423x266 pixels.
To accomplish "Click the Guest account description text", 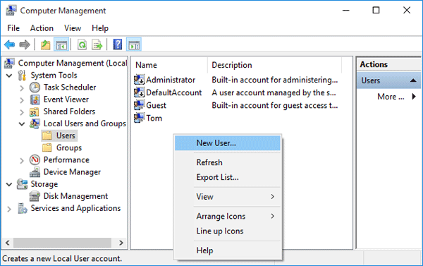I will click(275, 105).
